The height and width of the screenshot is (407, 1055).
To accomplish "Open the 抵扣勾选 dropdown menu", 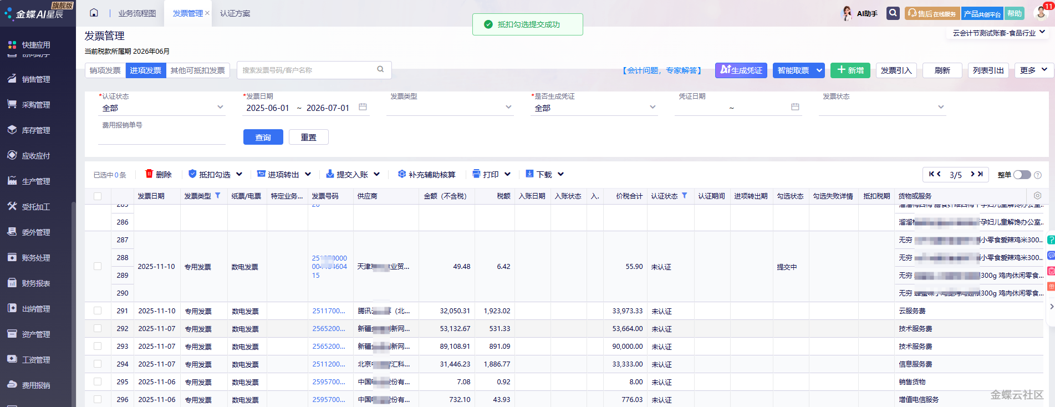I will [215, 175].
